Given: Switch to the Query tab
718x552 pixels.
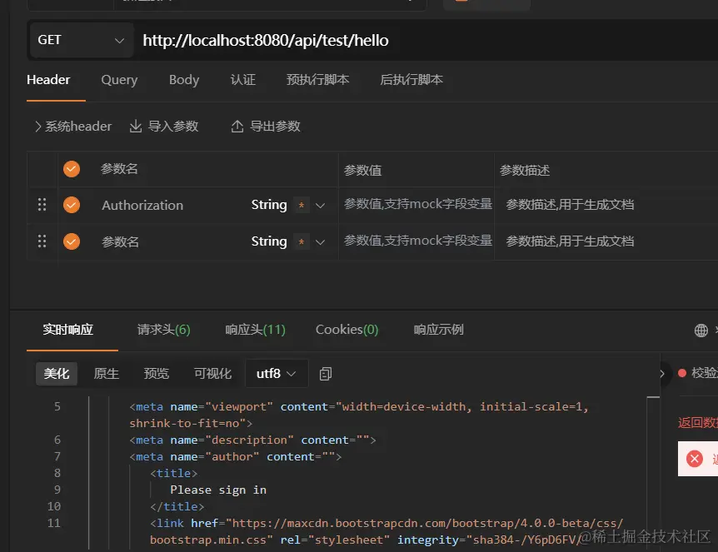Looking at the screenshot, I should [x=119, y=80].
